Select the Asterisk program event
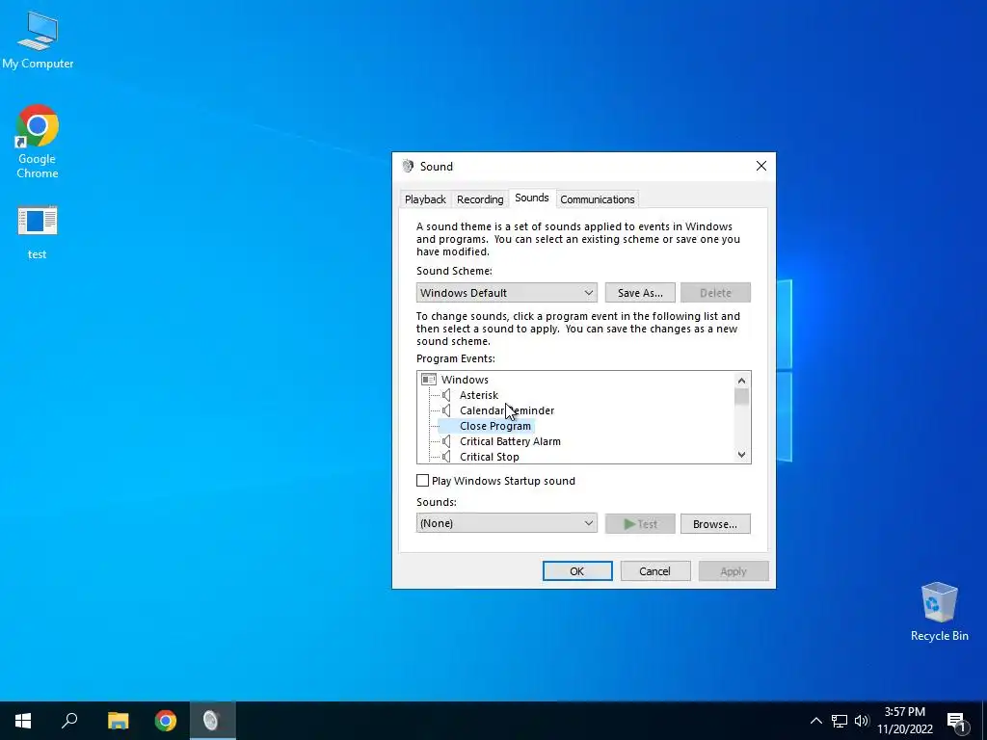Image resolution: width=987 pixels, height=740 pixels. (479, 395)
